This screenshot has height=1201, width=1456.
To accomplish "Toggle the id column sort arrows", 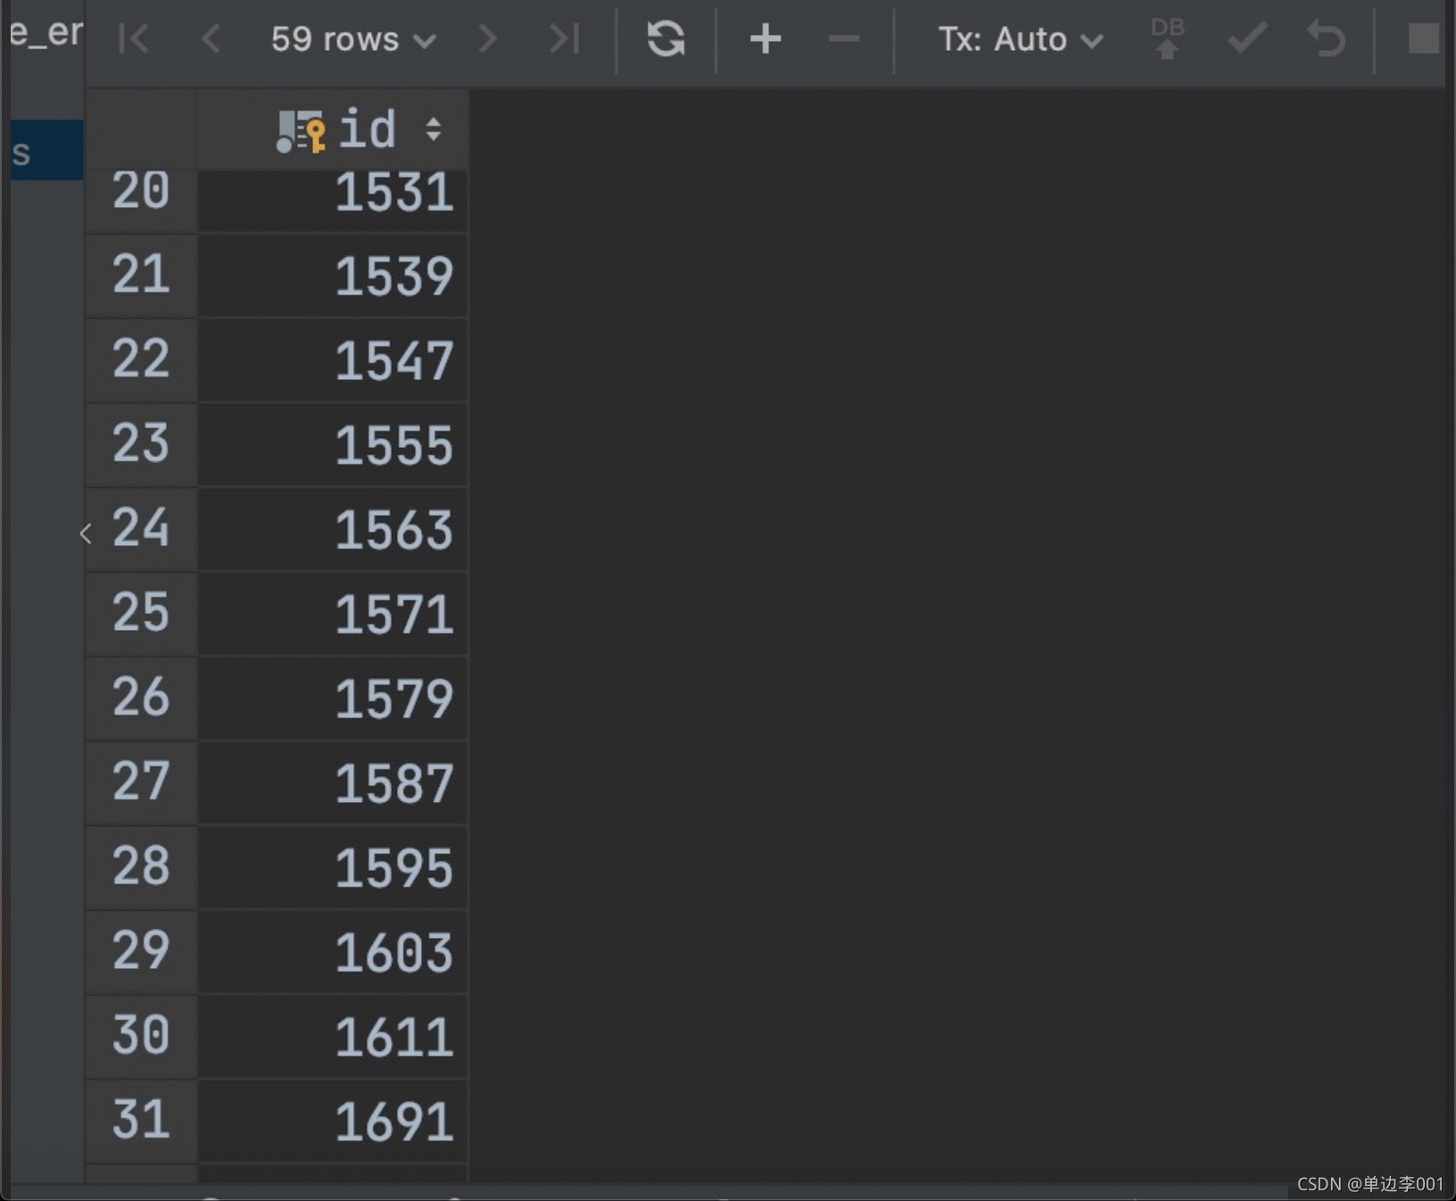I will pyautogui.click(x=434, y=130).
